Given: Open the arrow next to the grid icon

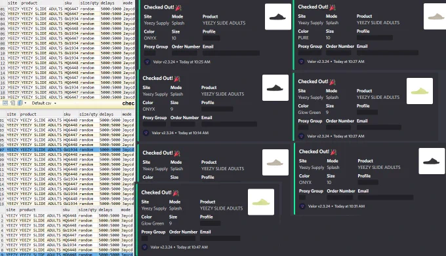Looking at the screenshot, I should 26,103.
